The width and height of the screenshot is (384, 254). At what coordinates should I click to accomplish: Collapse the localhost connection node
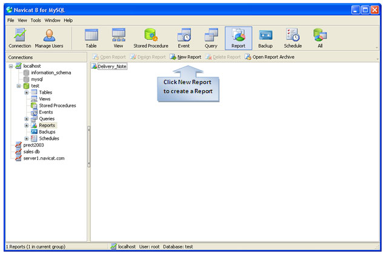pyautogui.click(x=11, y=66)
